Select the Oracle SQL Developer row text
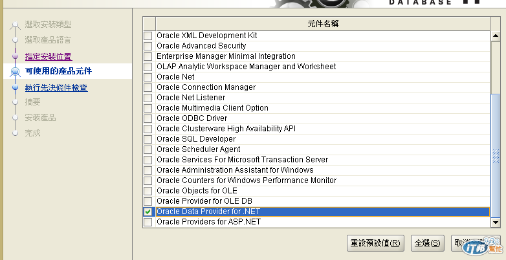506x260 pixels. 196,138
